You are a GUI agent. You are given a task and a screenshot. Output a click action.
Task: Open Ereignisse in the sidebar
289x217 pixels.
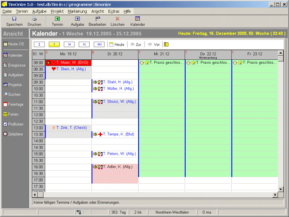click(x=14, y=65)
